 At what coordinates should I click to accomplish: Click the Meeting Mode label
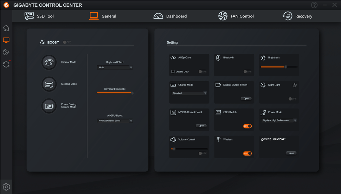coord(69,84)
